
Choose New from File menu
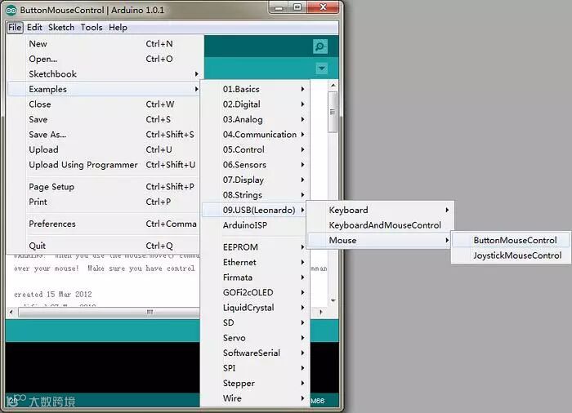(103, 44)
